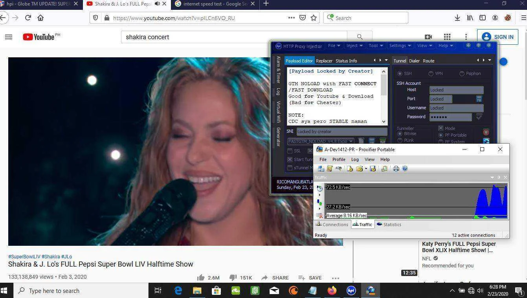Select PF Portable mode radio button
This screenshot has width=527, height=298.
441,135
